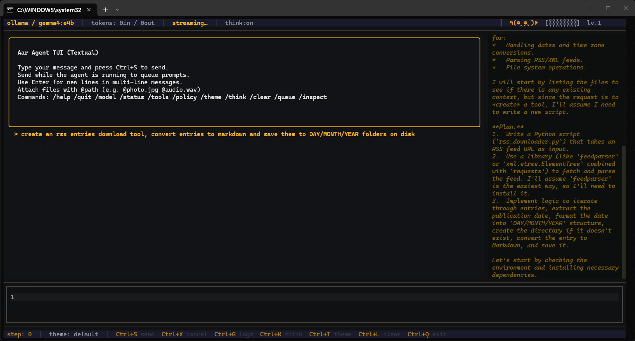This screenshot has width=635, height=341.
Task: Click the user prompt about rss entries tool
Action: pyautogui.click(x=214, y=134)
